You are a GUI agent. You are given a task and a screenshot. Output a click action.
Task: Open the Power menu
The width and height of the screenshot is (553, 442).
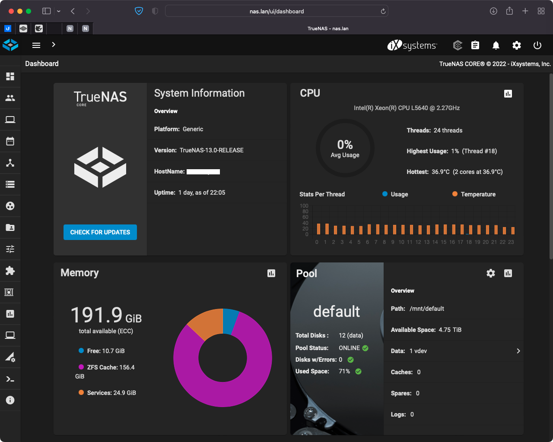pyautogui.click(x=537, y=45)
